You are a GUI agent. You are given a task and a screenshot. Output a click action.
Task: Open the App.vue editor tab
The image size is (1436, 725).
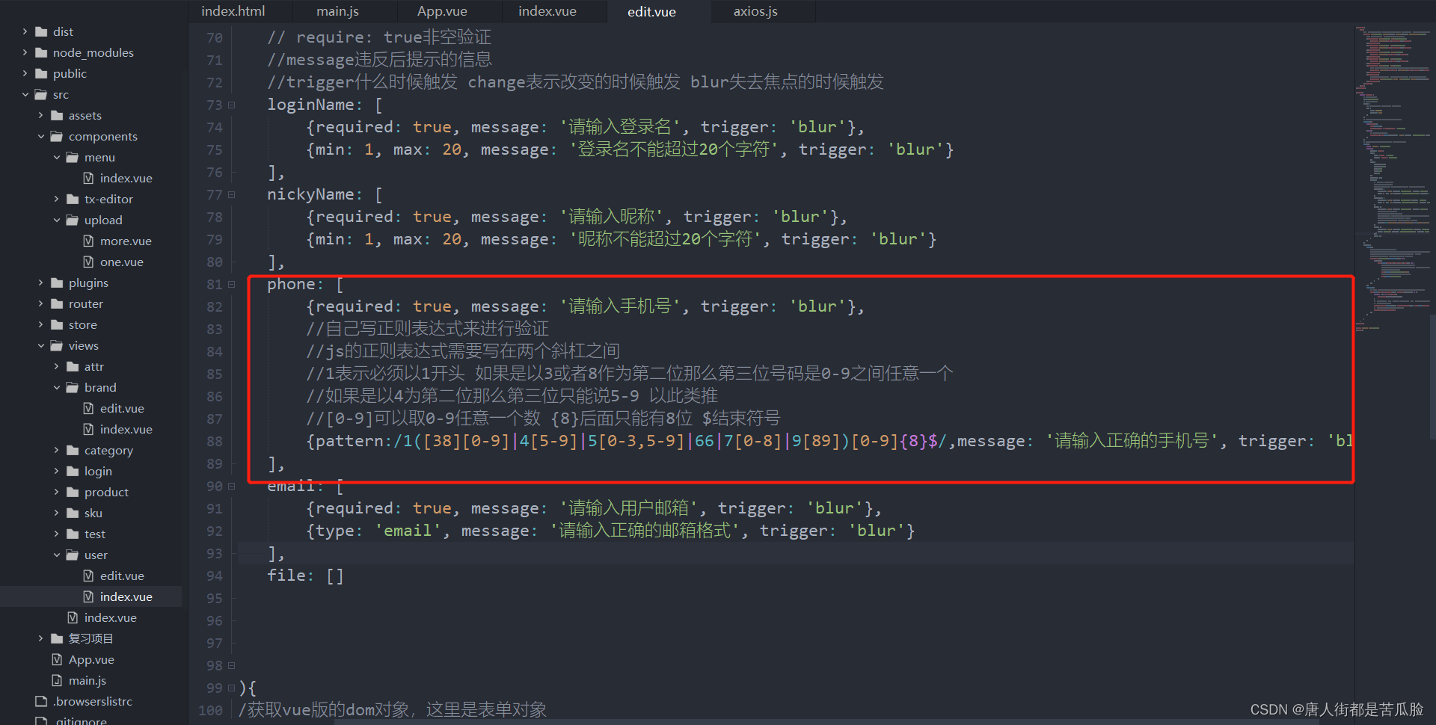point(442,11)
